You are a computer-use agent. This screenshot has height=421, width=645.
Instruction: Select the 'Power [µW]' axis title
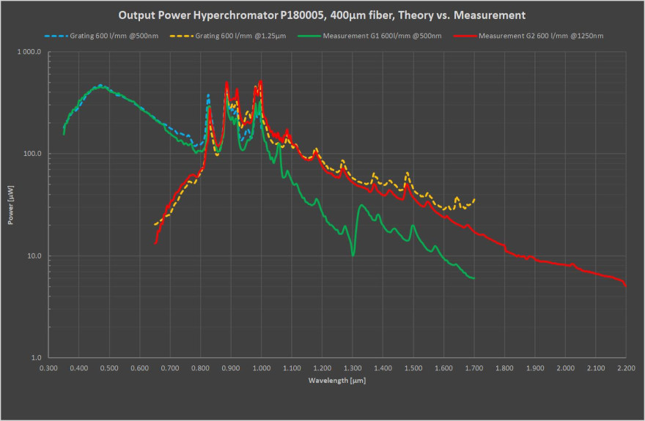coord(11,205)
